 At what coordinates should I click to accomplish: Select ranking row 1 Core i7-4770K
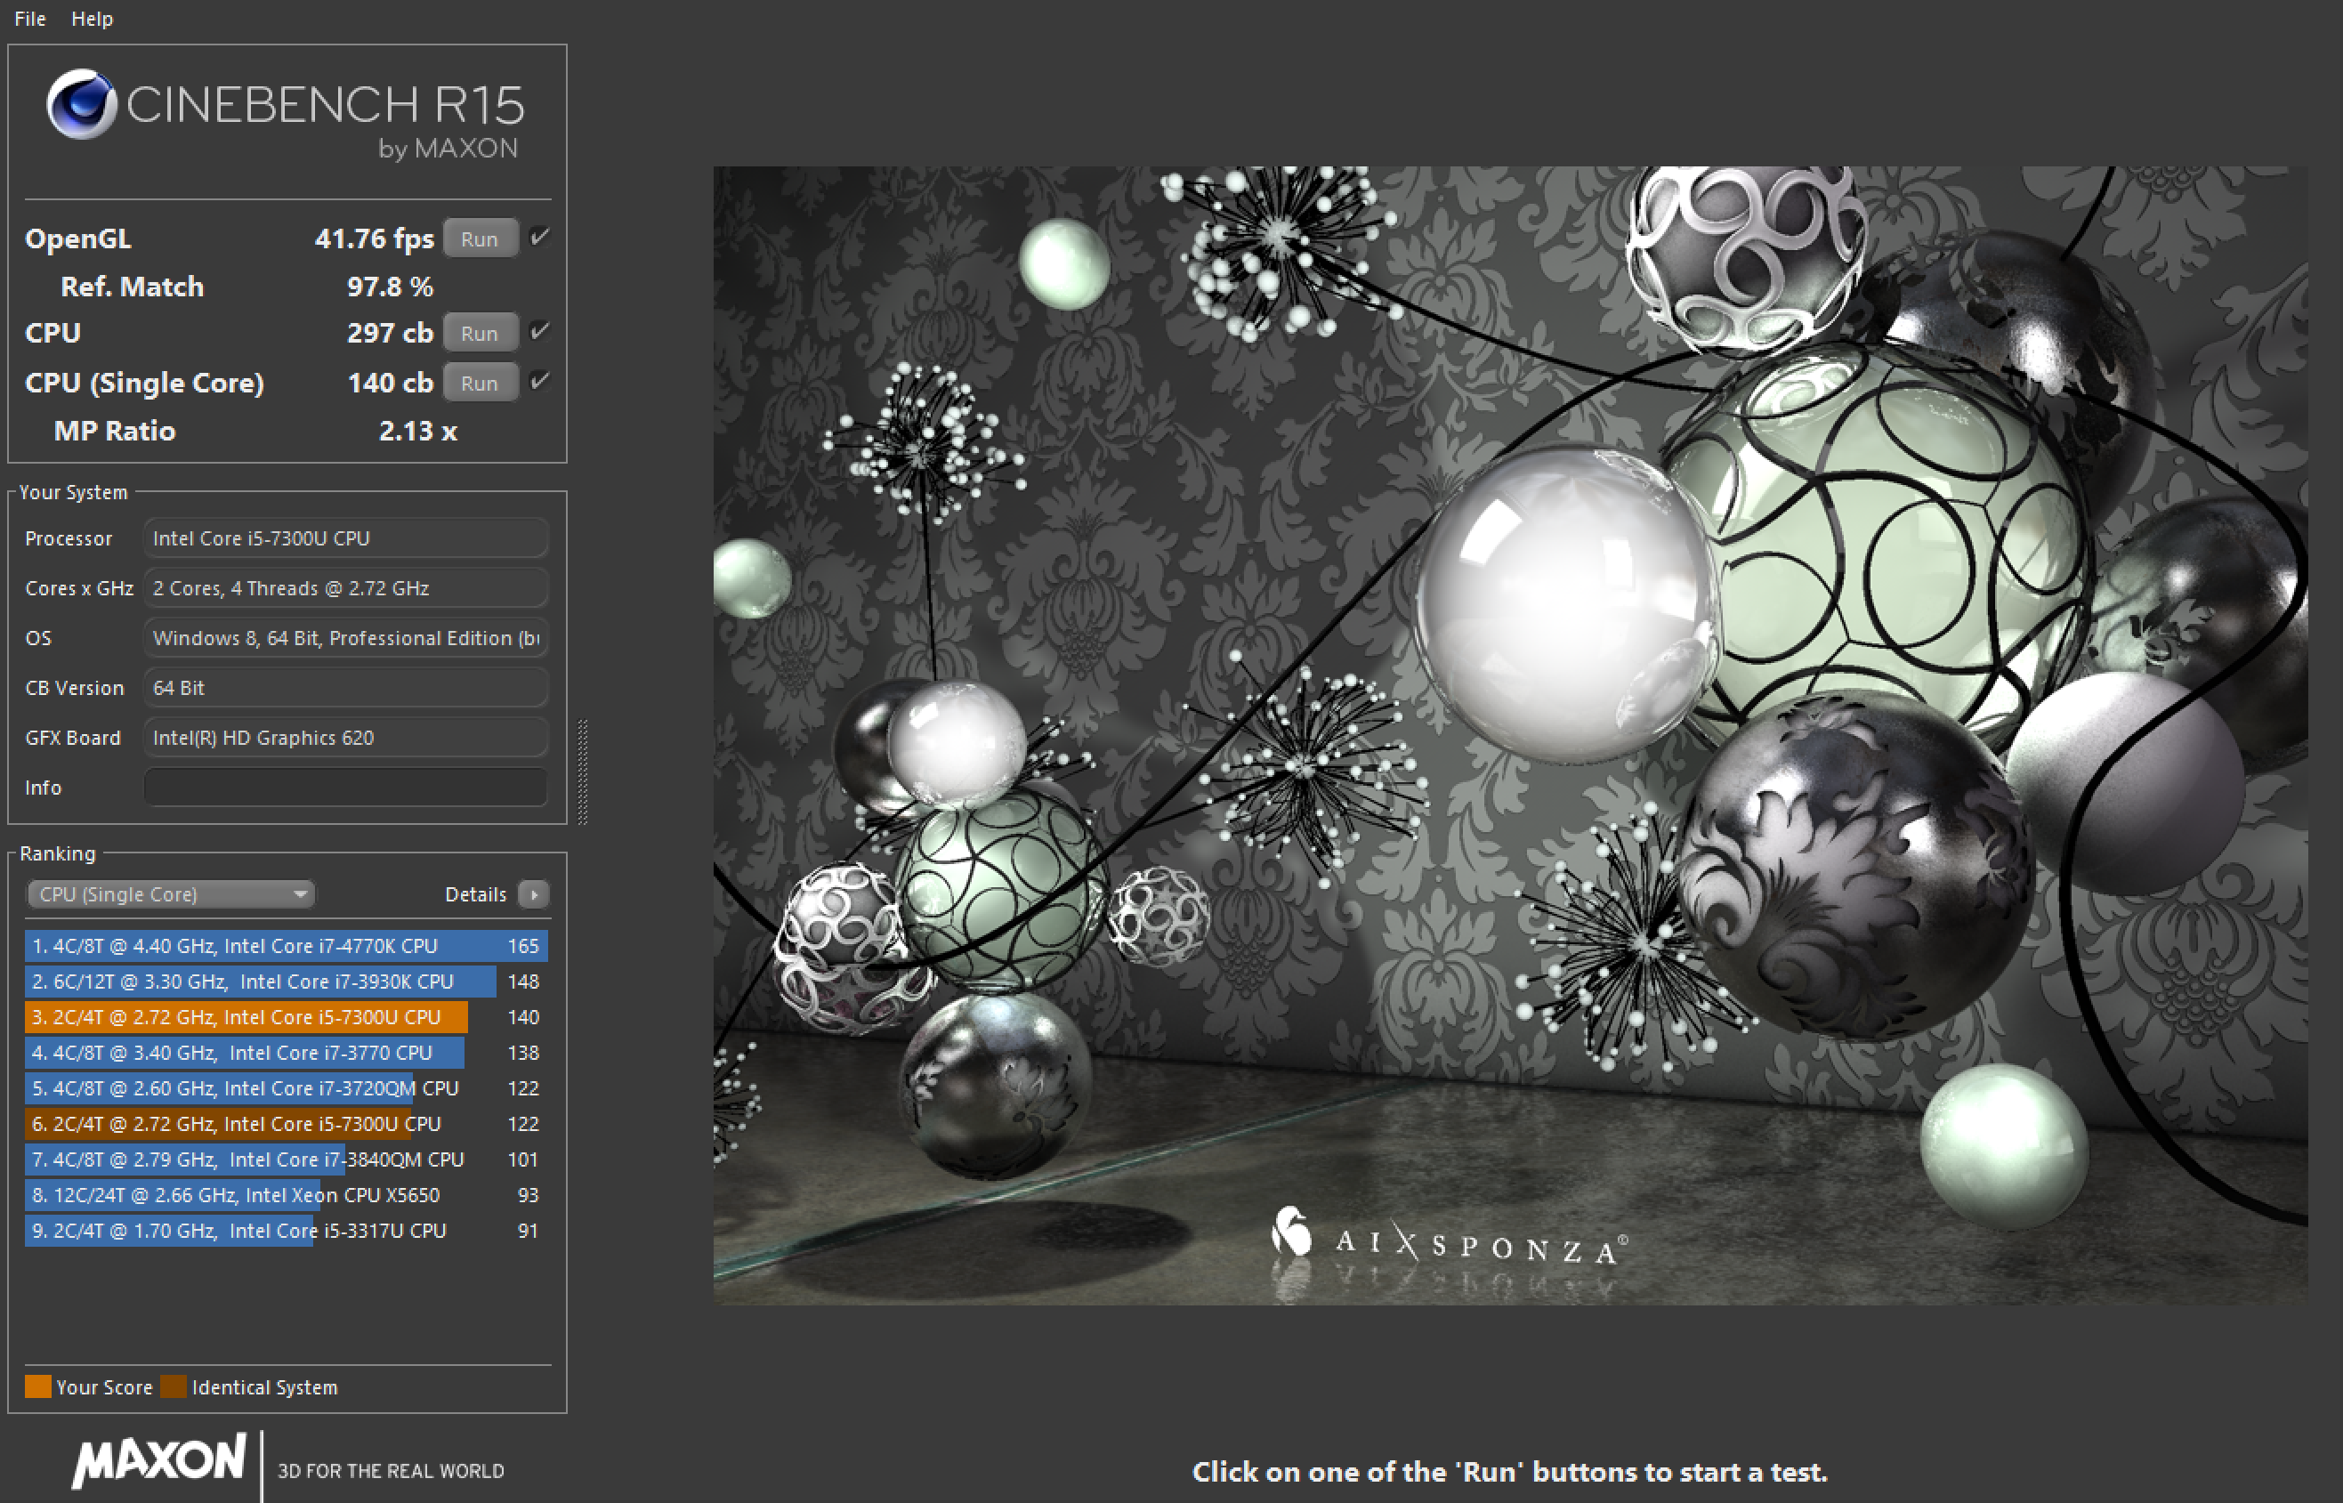[x=286, y=946]
